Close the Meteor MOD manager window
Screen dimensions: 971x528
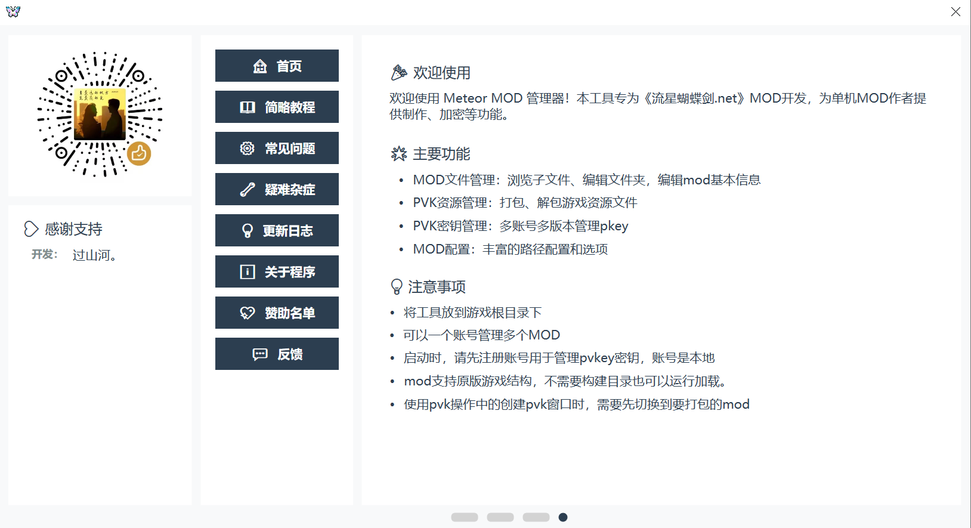pos(955,11)
